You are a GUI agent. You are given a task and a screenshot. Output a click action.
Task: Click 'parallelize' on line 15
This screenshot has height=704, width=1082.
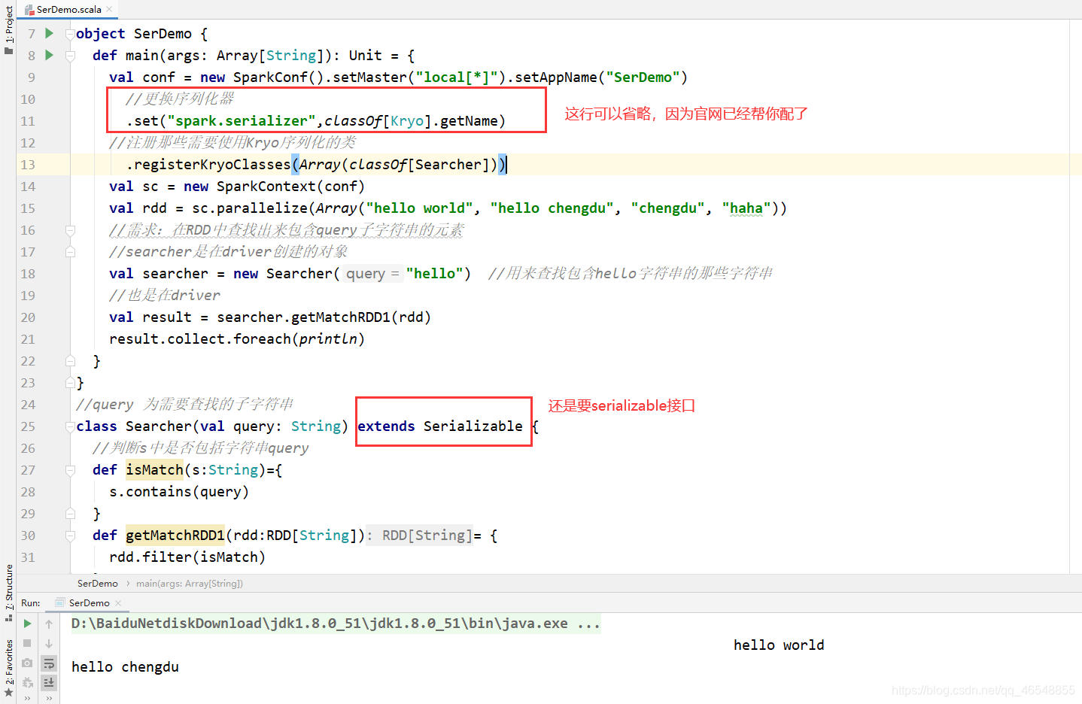(x=263, y=208)
